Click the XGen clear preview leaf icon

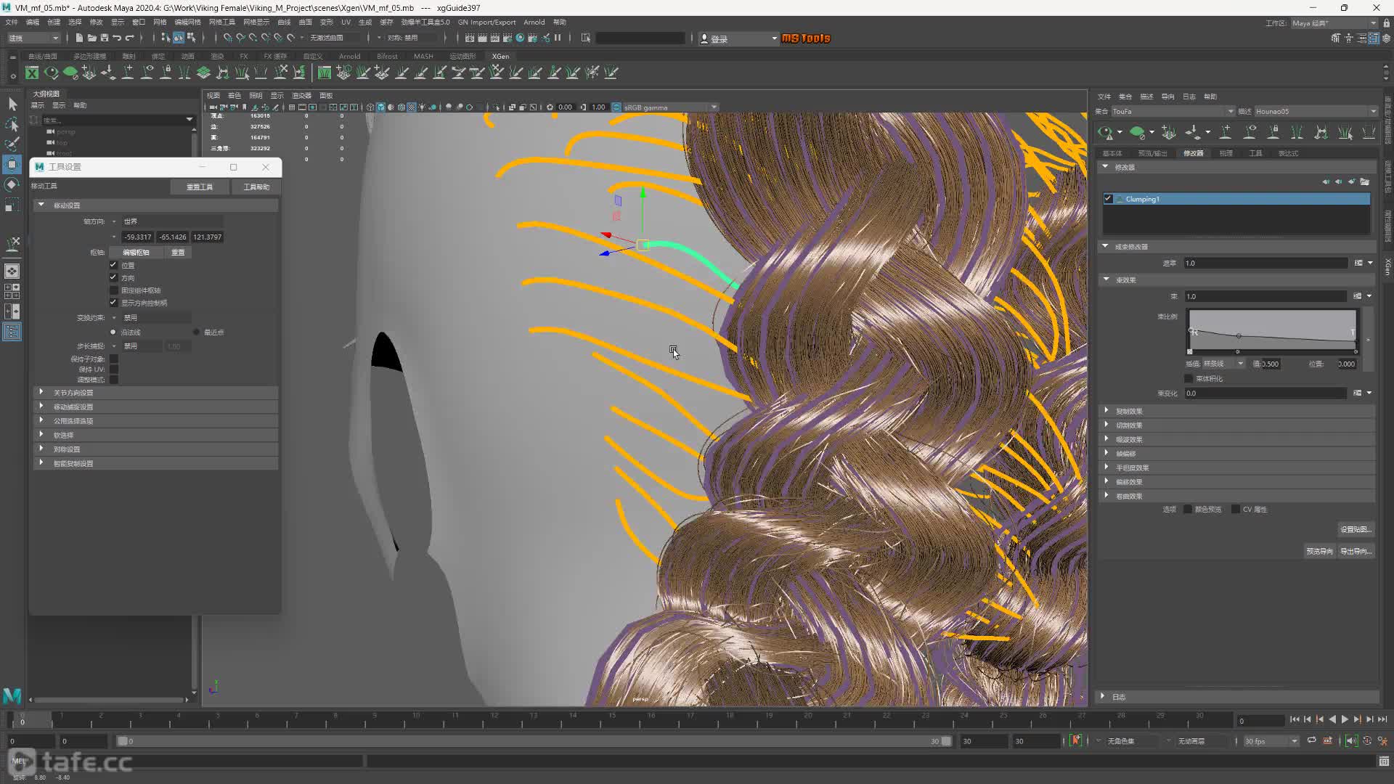70,72
